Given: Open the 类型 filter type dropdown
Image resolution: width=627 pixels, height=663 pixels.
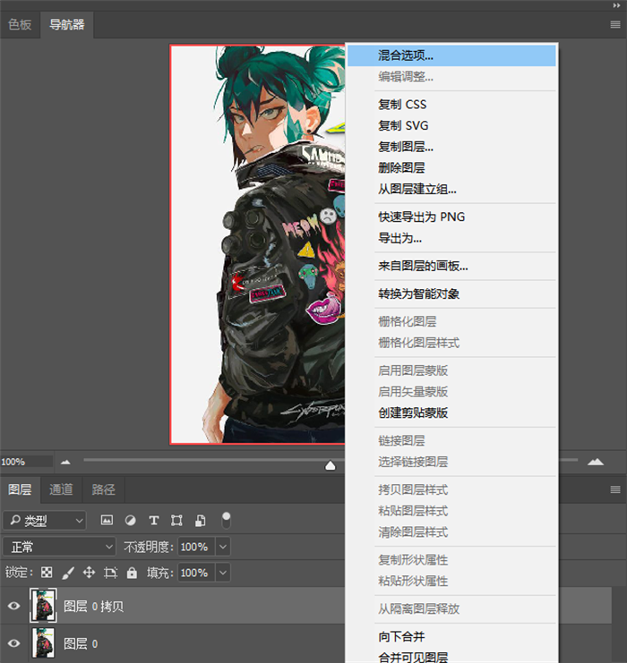Looking at the screenshot, I should pyautogui.click(x=45, y=521).
